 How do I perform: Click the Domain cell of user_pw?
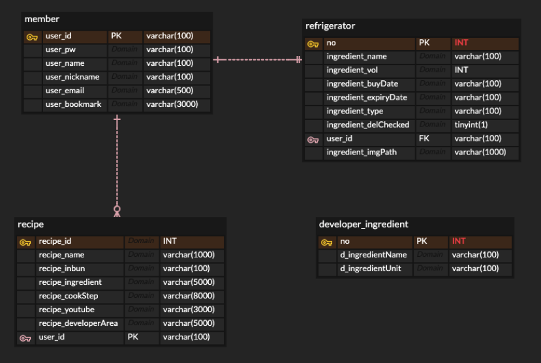[x=124, y=50]
